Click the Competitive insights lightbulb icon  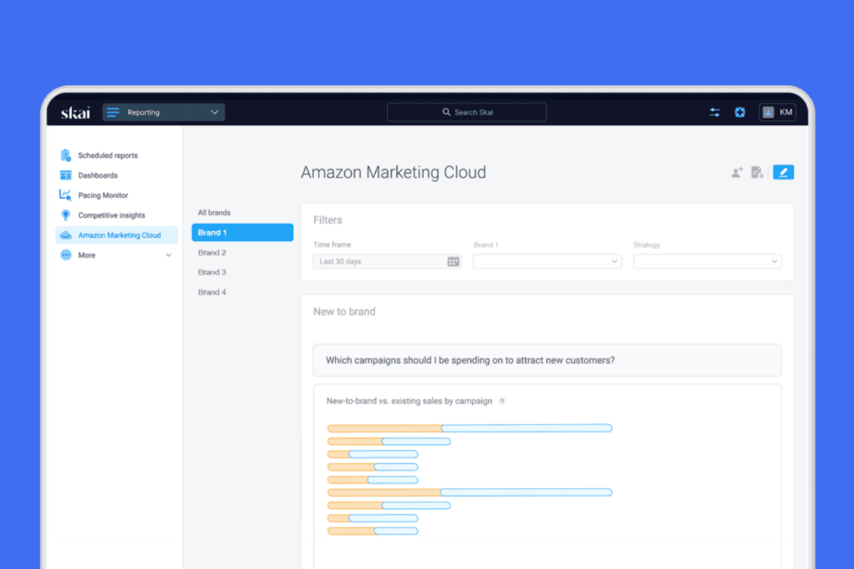pyautogui.click(x=65, y=215)
